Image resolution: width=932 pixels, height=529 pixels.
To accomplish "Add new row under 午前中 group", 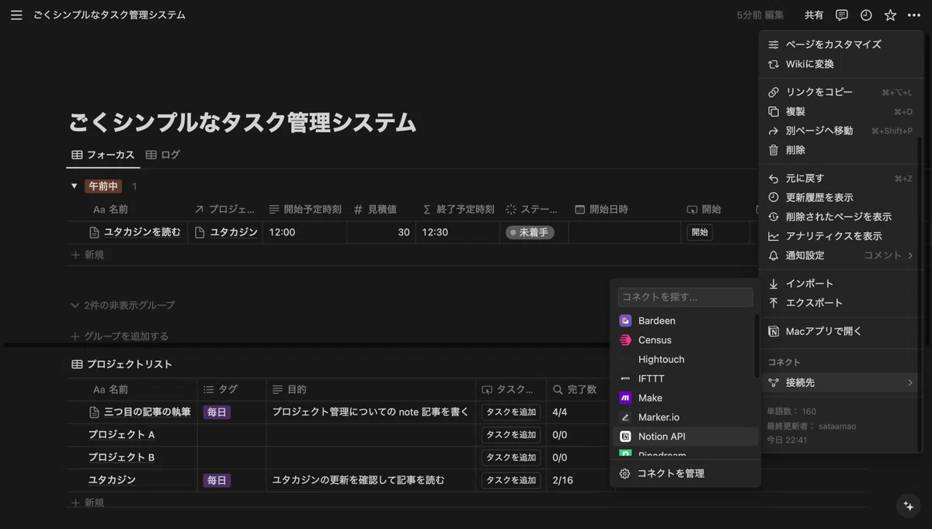I will [x=88, y=255].
